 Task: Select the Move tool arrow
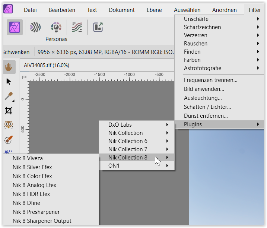coord(9,82)
